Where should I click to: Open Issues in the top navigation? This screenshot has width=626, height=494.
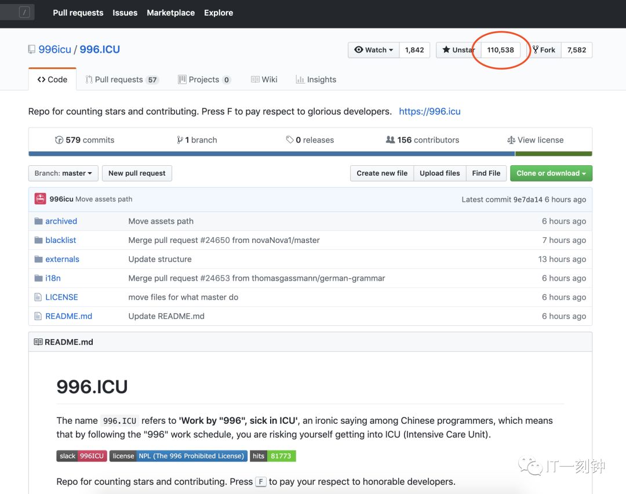point(125,13)
